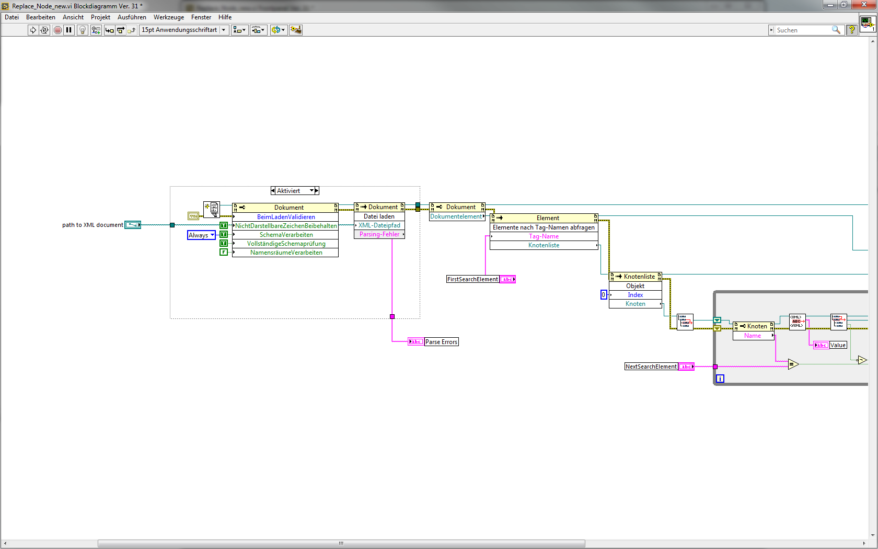Toggle True constant wired to SchemaVerarbeiten
Screen dimensions: 878x549
pyautogui.click(x=224, y=235)
